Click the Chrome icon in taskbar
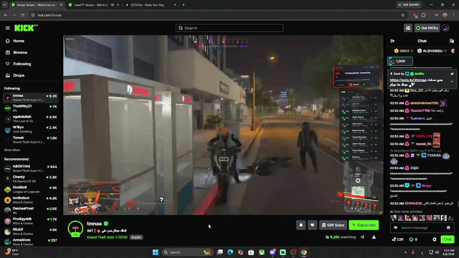Image resolution: width=459 pixels, height=258 pixels. (304, 252)
